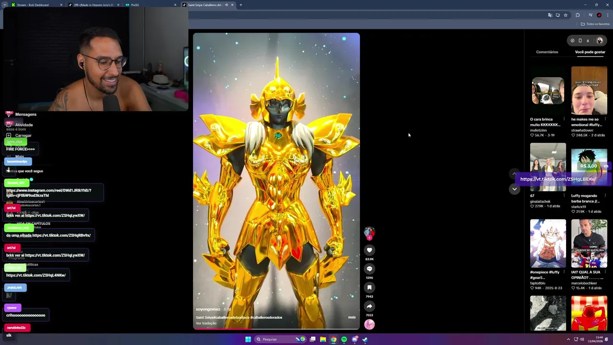This screenshot has height=345, width=613.
Task: Open the #onepiece #luffy #gear5 video thumbnail
Action: (x=548, y=243)
